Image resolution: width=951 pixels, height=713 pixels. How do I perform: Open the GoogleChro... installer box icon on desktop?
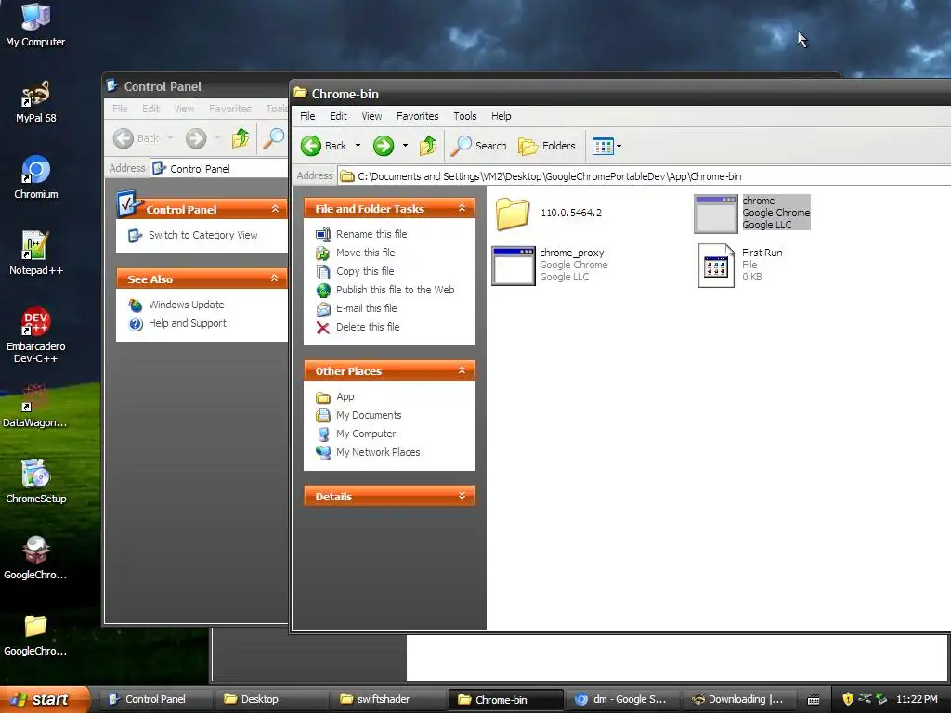point(35,558)
